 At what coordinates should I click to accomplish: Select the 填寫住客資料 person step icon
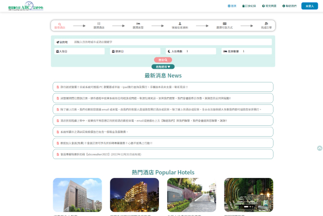coord(180,26)
